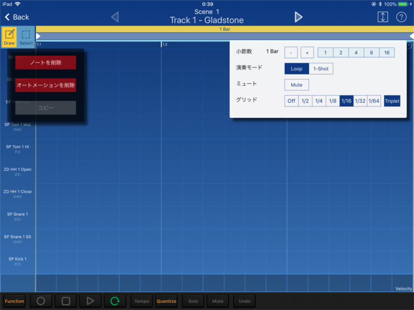Viewport: 414px width, 310px height.
Task: Select the SP Tom 1 Hi row
Action: click(18, 149)
